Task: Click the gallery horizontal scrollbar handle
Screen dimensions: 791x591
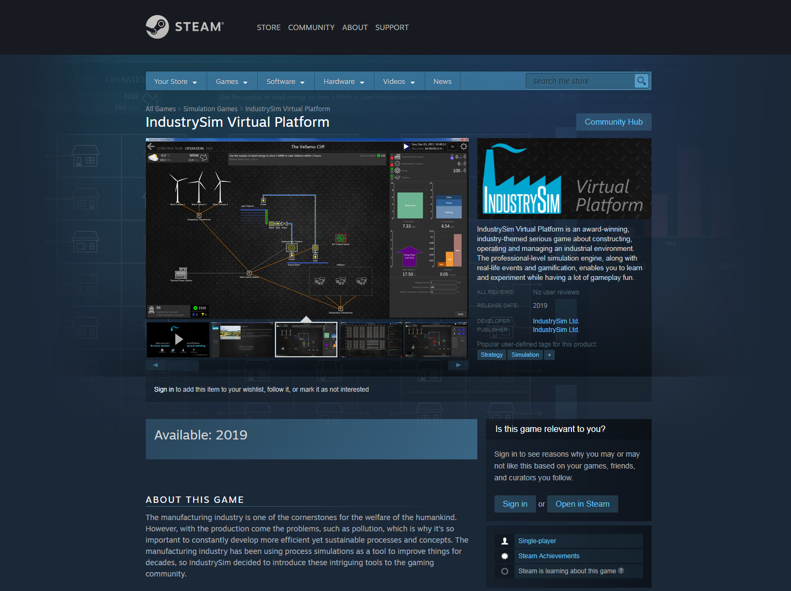Action: pyautogui.click(x=183, y=365)
